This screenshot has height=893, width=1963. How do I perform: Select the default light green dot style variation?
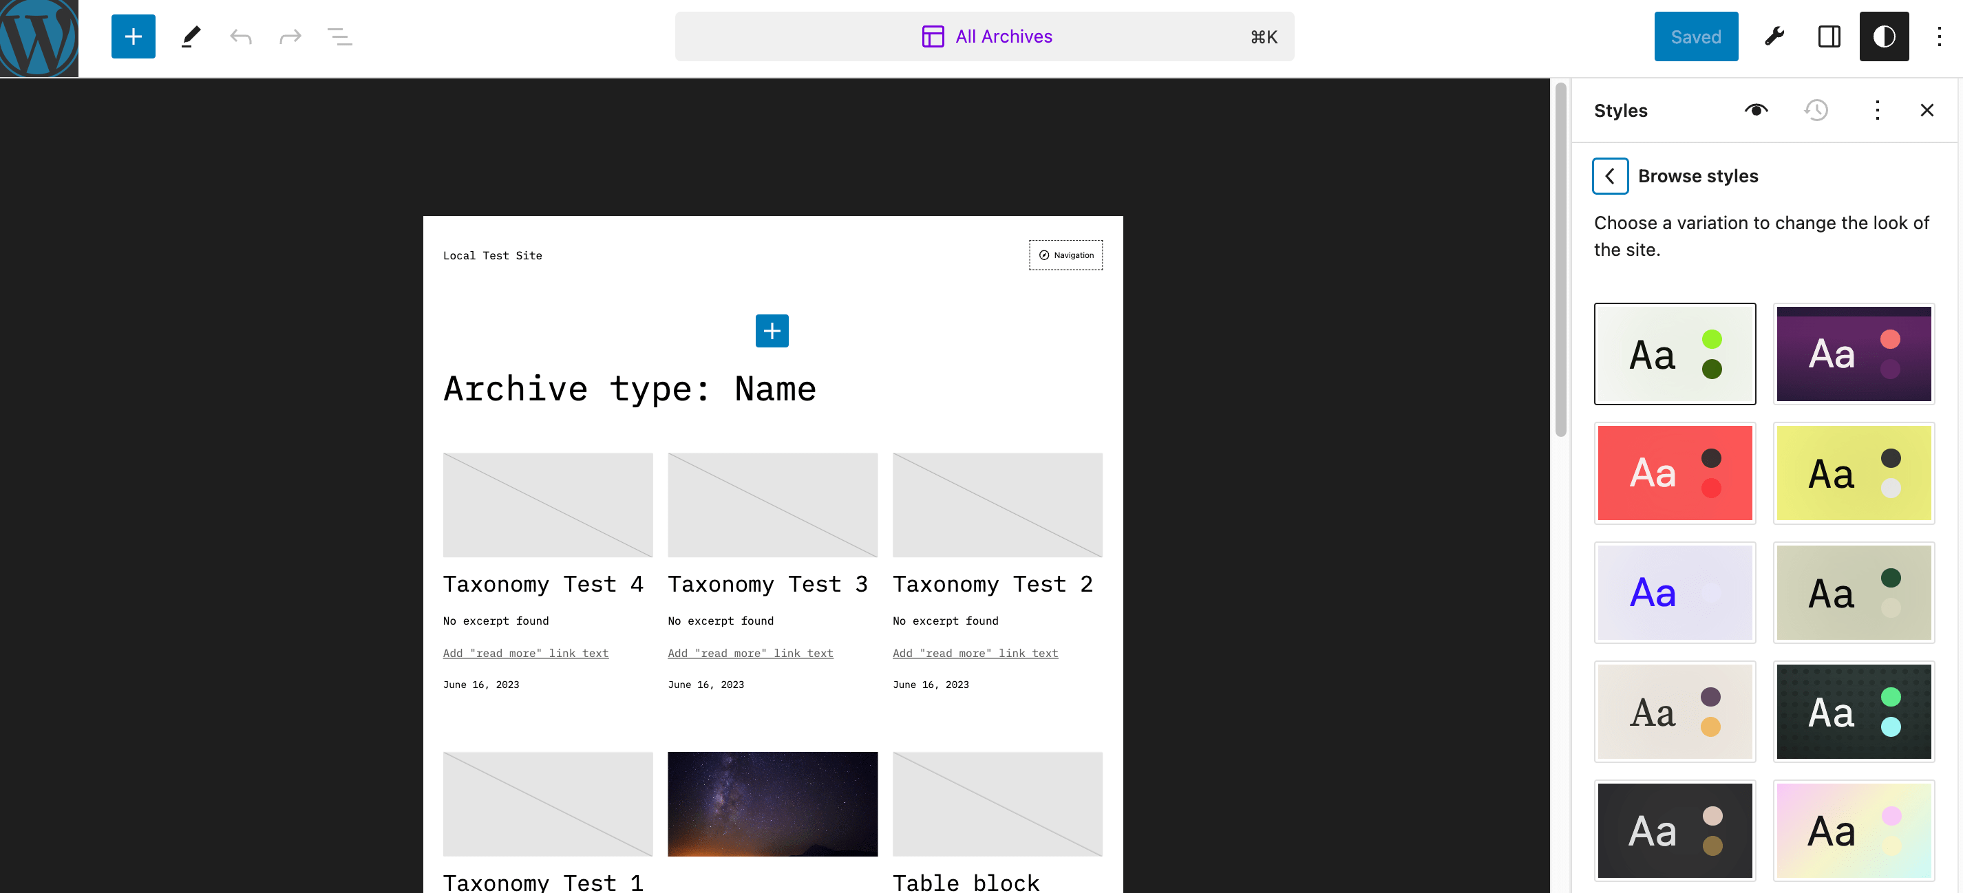pyautogui.click(x=1675, y=354)
